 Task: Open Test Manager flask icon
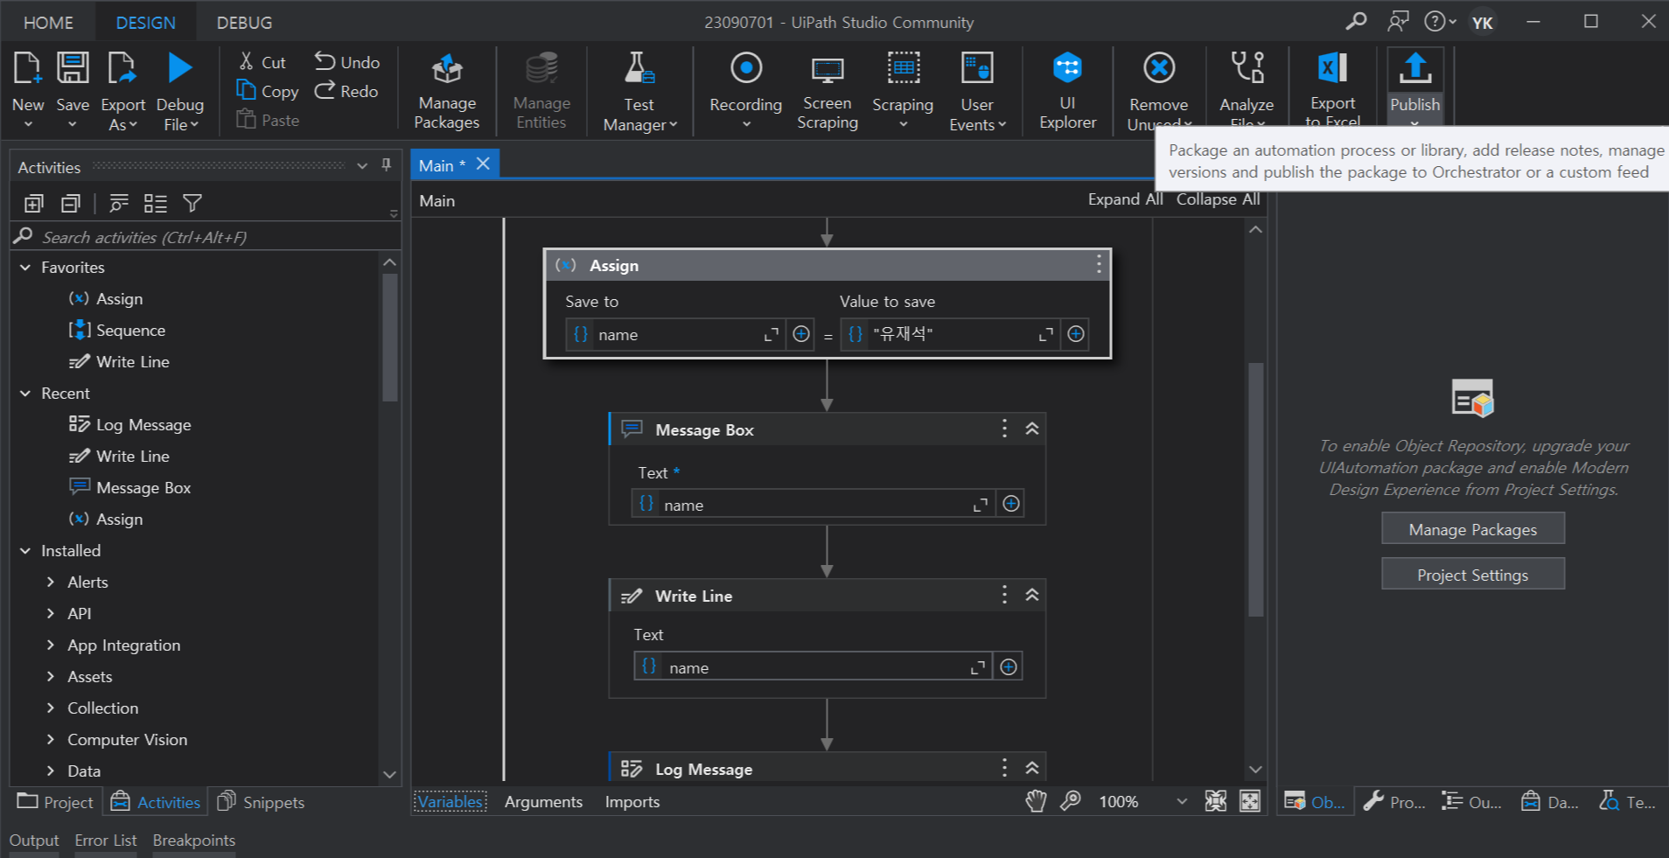(639, 68)
